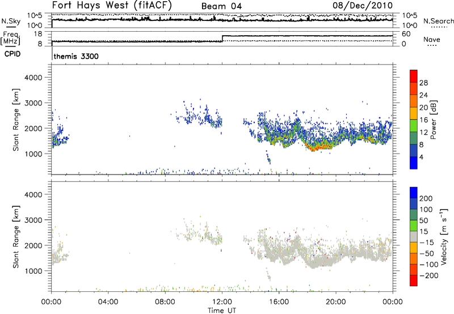Click the power colorbar tick '16'
Screen dimensions: 454x314
tap(423, 120)
